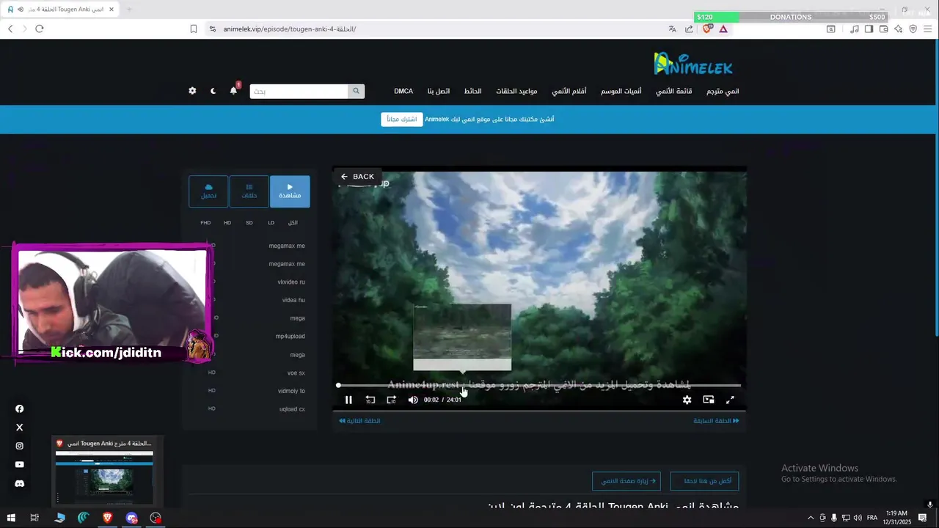939x528 pixels.
Task: Filter servers by SD quality
Action: tap(249, 222)
